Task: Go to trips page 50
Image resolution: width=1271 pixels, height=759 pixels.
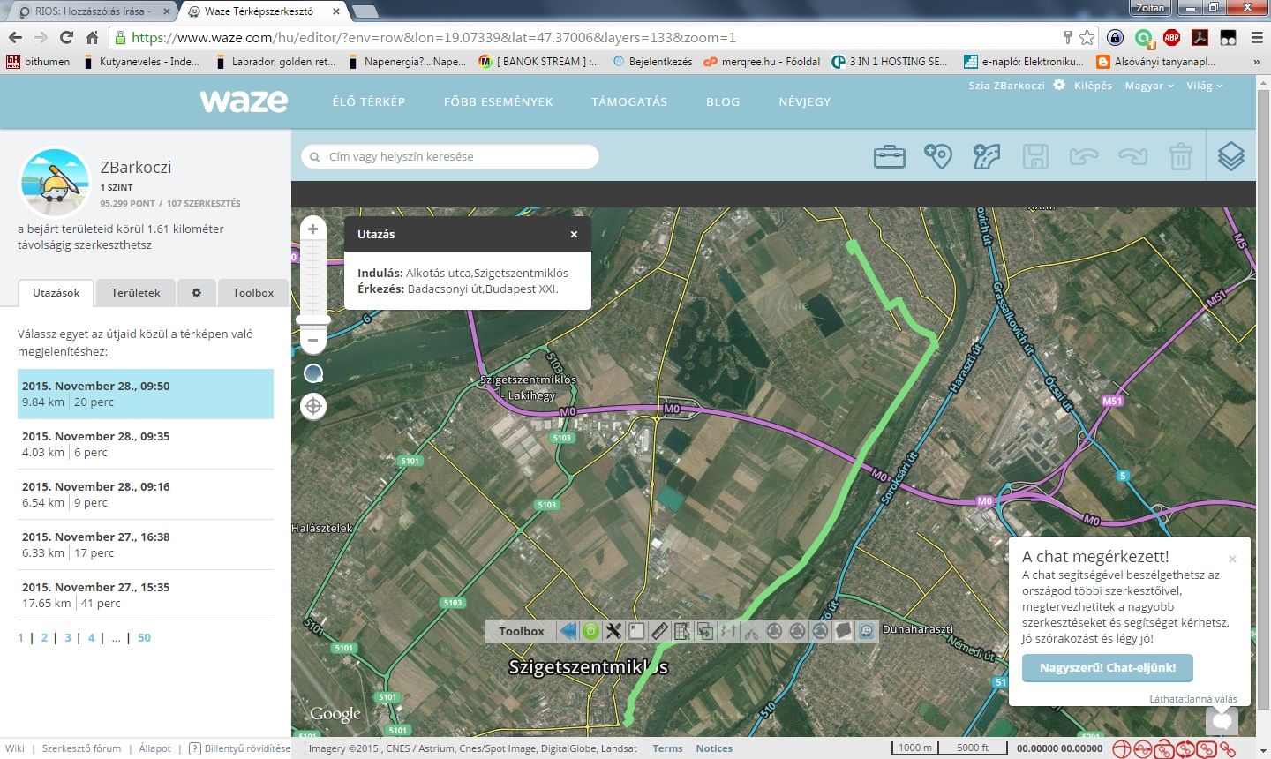Action: pyautogui.click(x=144, y=637)
